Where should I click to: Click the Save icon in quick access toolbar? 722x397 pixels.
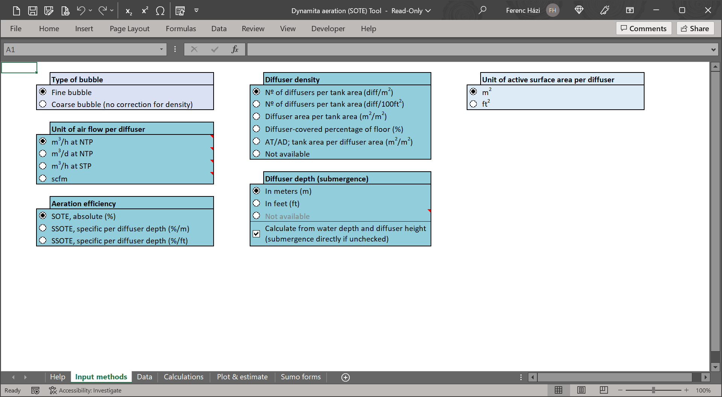pyautogui.click(x=33, y=11)
